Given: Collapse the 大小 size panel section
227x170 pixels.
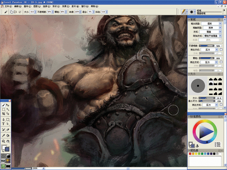Looking at the screenshot, I should click(x=189, y=74).
